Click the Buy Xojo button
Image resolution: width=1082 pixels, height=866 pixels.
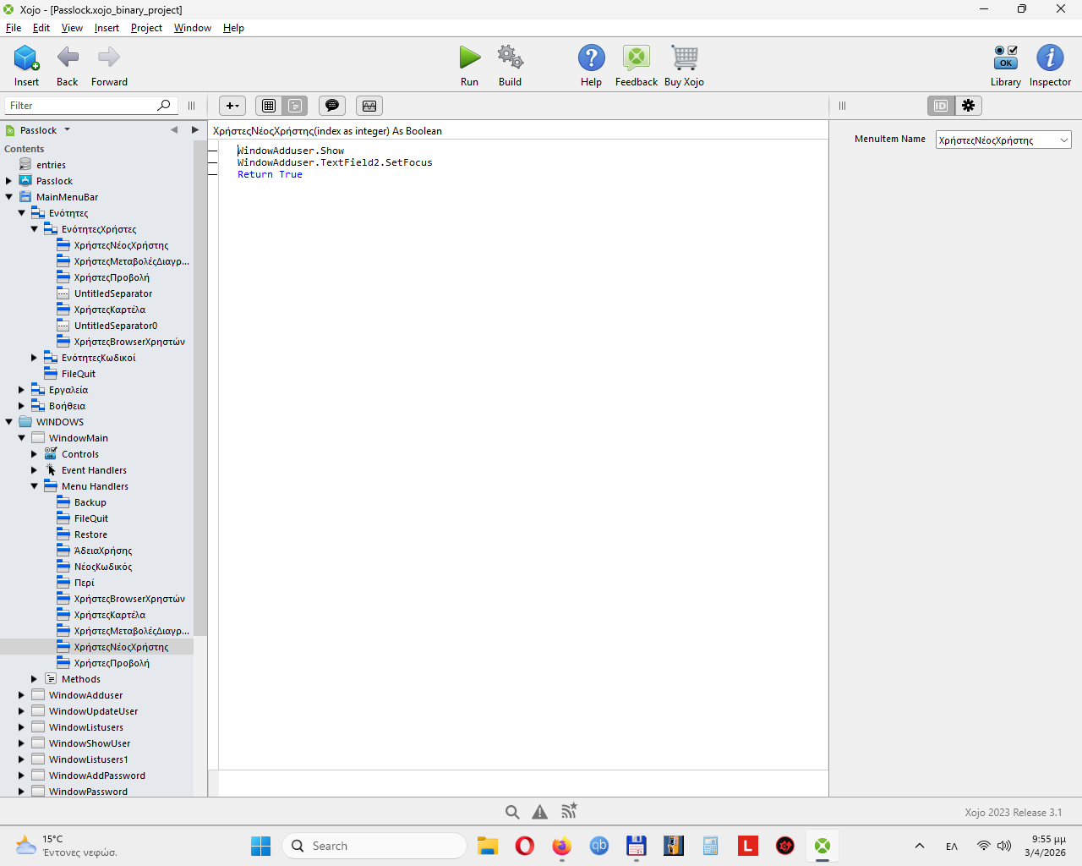pos(684,58)
